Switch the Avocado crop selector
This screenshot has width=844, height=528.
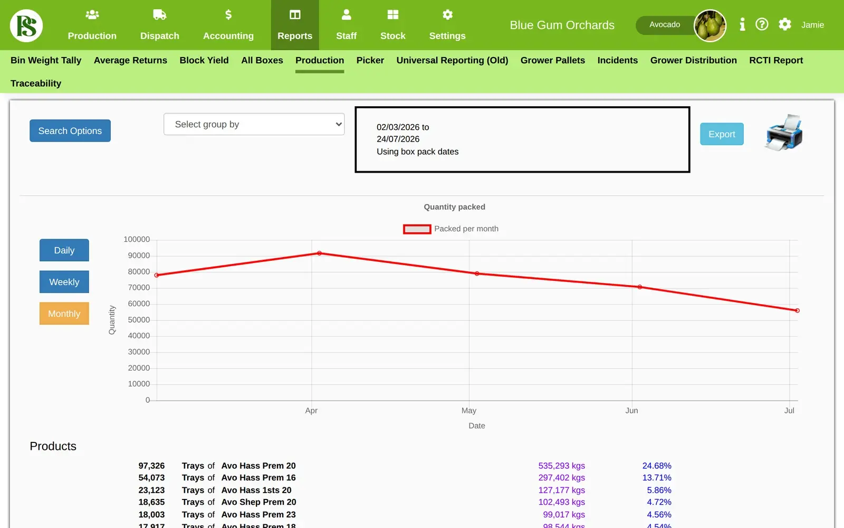(665, 25)
